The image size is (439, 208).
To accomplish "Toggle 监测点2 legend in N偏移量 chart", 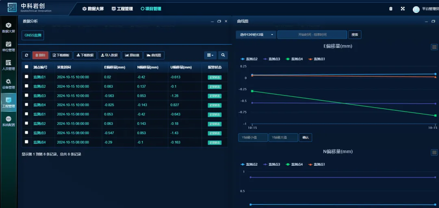I will click(249, 165).
